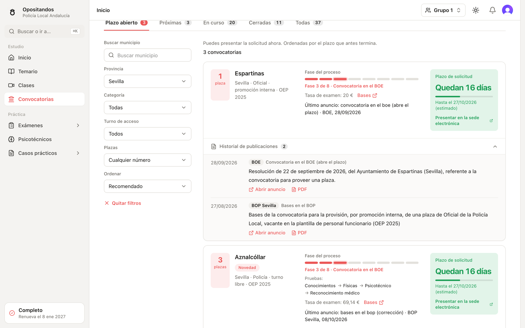
Task: Switch to the Próximas tab
Action: point(175,23)
